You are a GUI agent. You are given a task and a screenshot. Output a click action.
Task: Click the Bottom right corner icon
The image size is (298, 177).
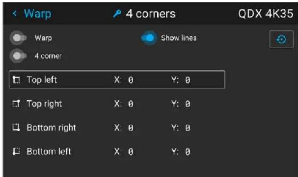[x=16, y=127]
